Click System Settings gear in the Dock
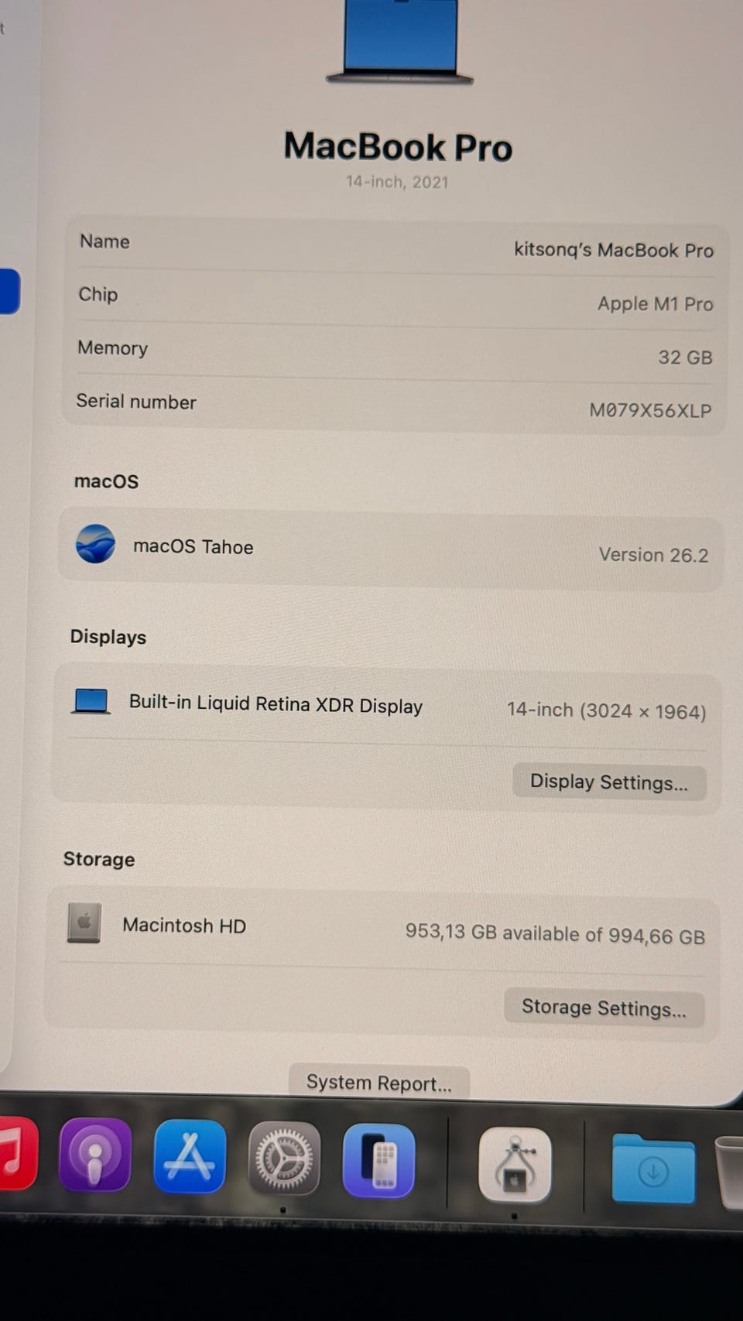Viewport: 743px width, 1321px height. [284, 1158]
